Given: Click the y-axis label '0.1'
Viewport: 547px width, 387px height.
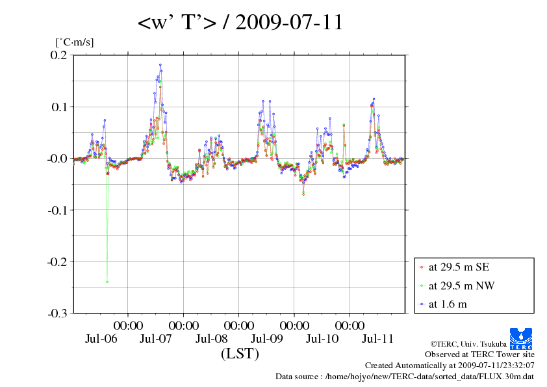Looking at the screenshot, I should point(58,107).
